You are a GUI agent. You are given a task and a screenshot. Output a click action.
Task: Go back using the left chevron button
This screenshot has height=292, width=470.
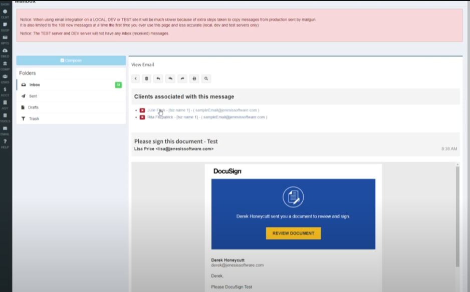pos(135,78)
